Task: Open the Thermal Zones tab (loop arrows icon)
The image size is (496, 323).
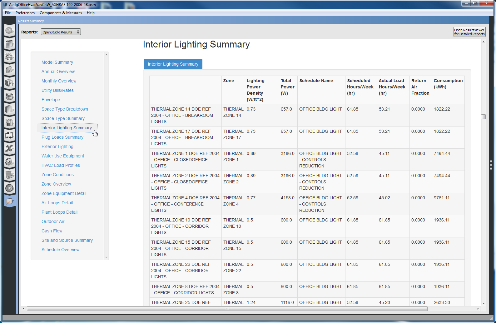Action: click(x=9, y=135)
